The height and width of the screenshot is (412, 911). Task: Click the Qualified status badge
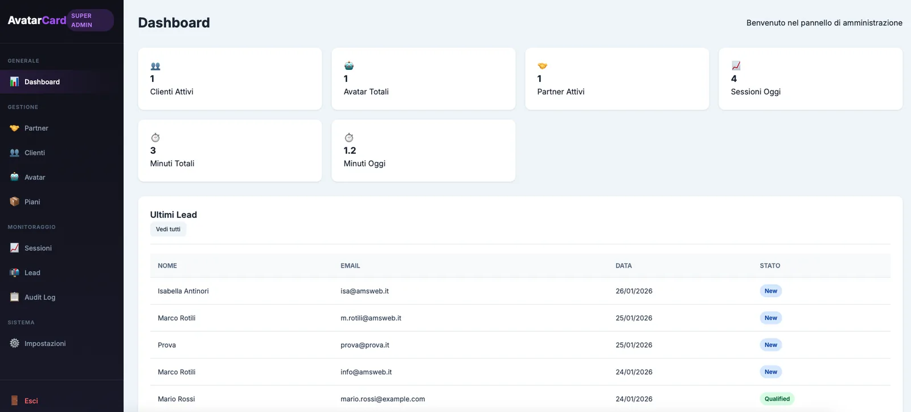[777, 399]
